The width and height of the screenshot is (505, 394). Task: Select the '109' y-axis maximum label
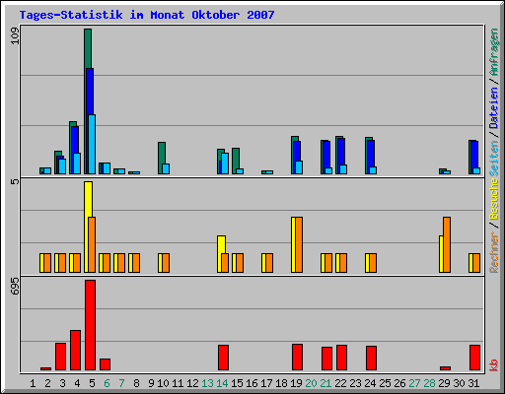coord(15,36)
